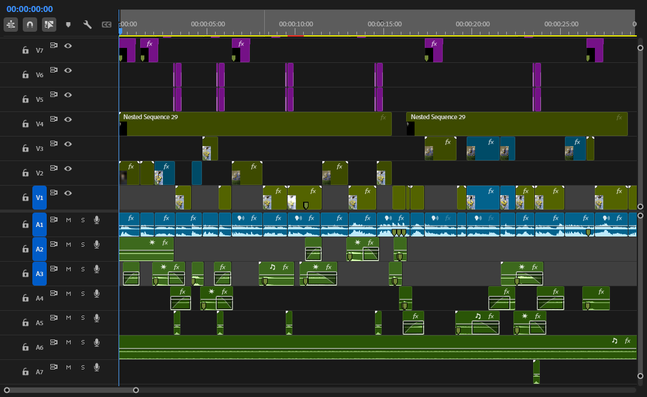This screenshot has width=647, height=397.
Task: Solo track A3 with S button
Action: pos(83,269)
